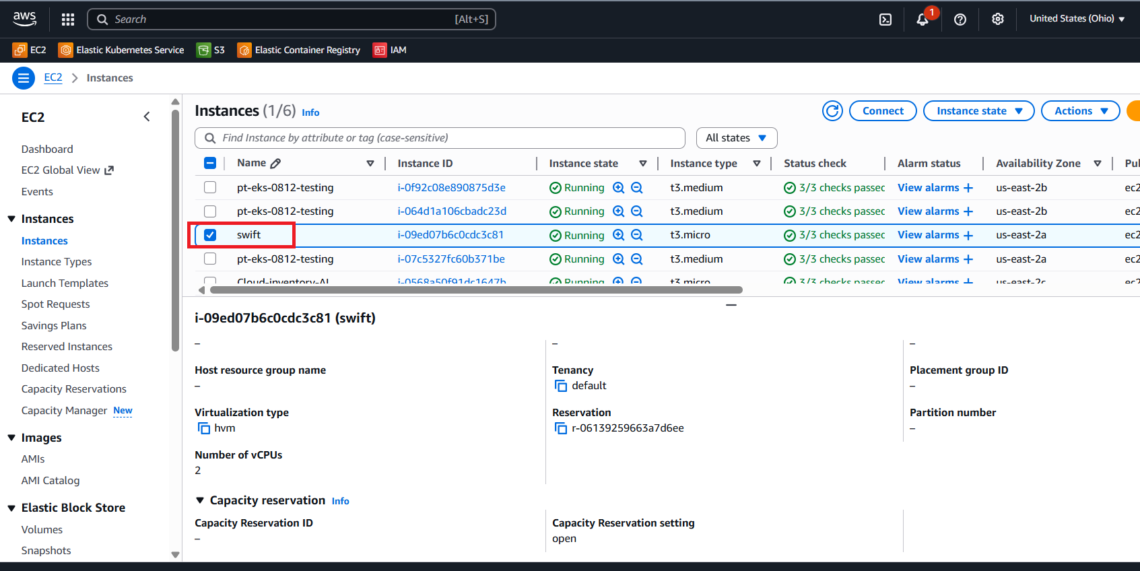This screenshot has height=571, width=1140.
Task: Select checkbox for instance i-0f92c08e890875d3e
Action: (x=210, y=187)
